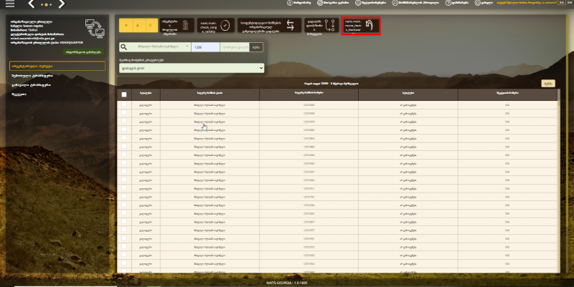Click the trash bin toolbar button
The image size is (574, 287).
pyautogui.click(x=177, y=25)
